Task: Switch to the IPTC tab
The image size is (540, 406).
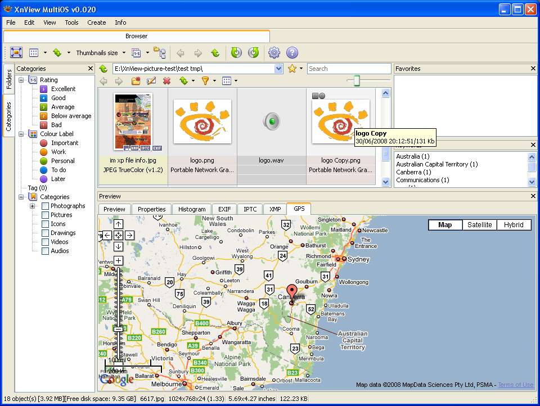Action: pos(250,209)
